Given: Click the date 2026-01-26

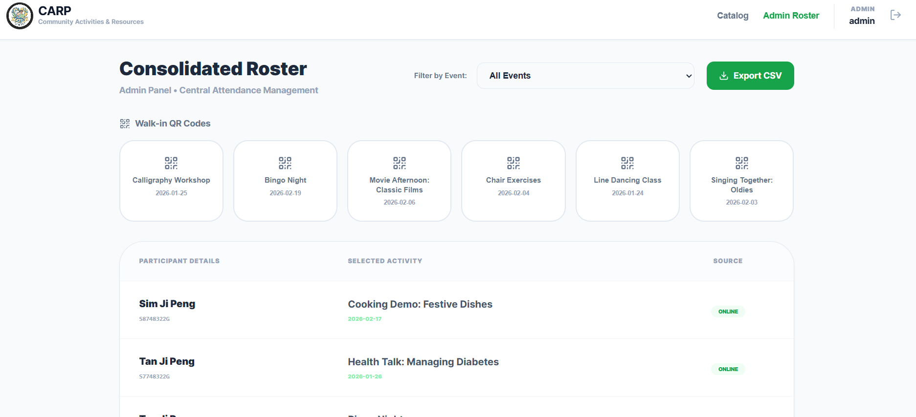Looking at the screenshot, I should click(x=365, y=376).
